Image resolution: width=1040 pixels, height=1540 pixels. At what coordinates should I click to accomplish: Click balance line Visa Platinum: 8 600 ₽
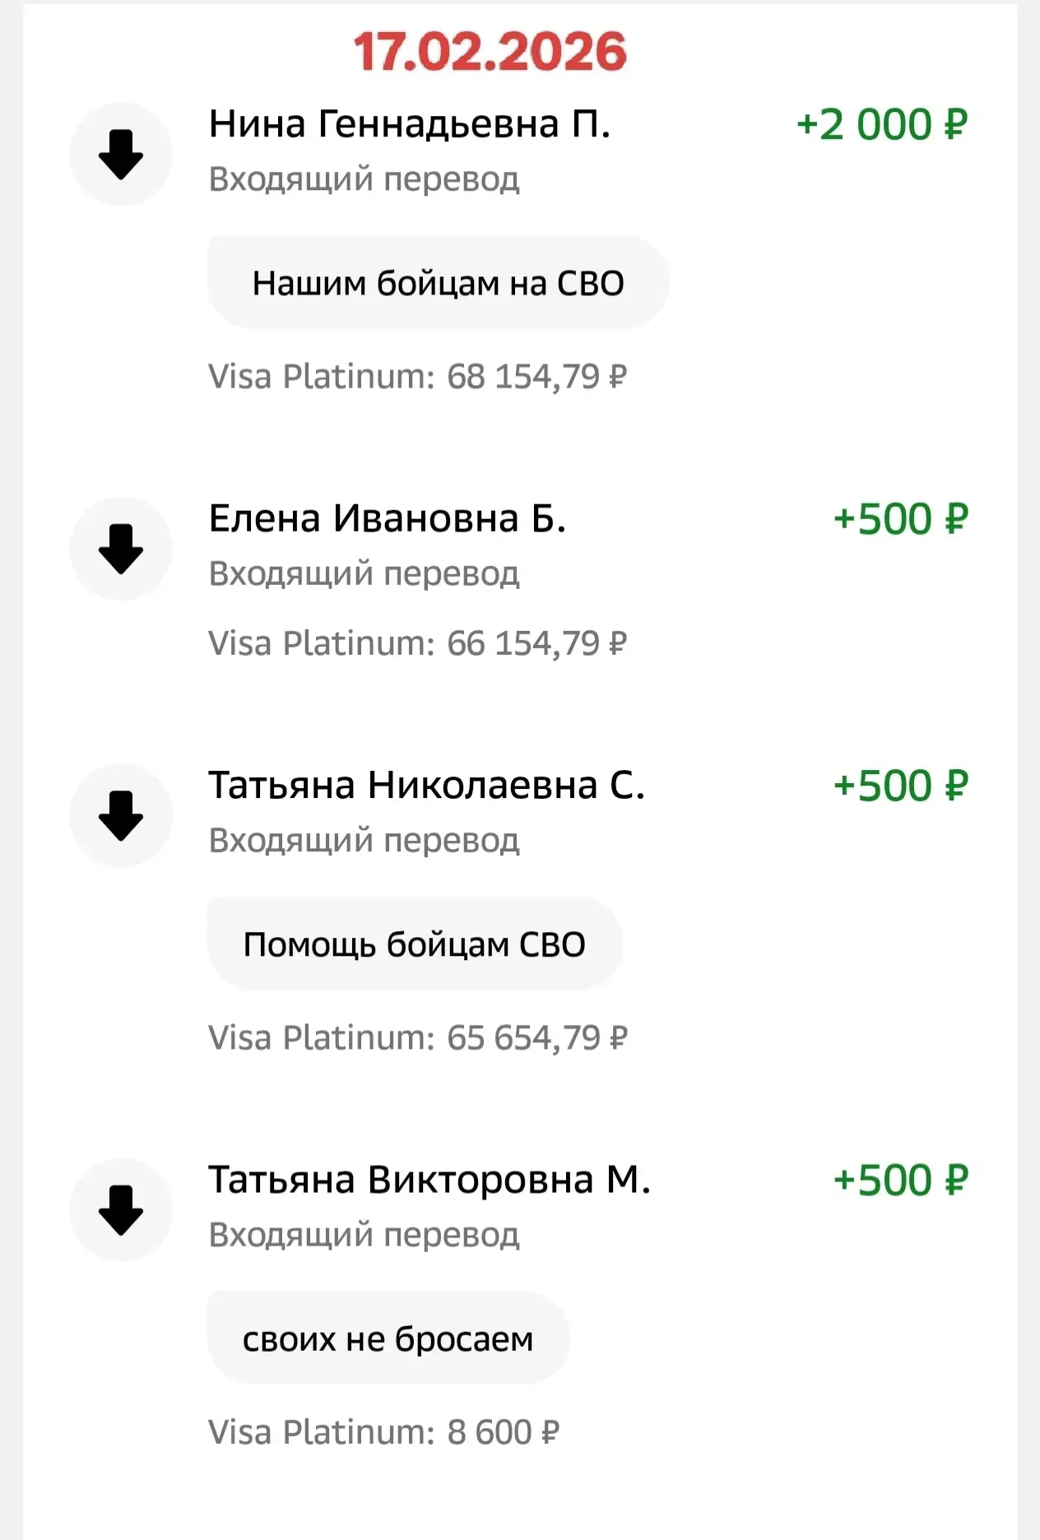click(x=383, y=1433)
